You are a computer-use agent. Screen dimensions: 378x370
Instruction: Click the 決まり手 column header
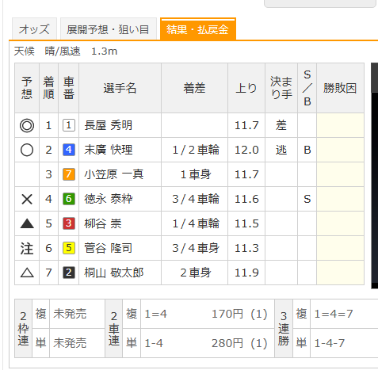pos(281,88)
